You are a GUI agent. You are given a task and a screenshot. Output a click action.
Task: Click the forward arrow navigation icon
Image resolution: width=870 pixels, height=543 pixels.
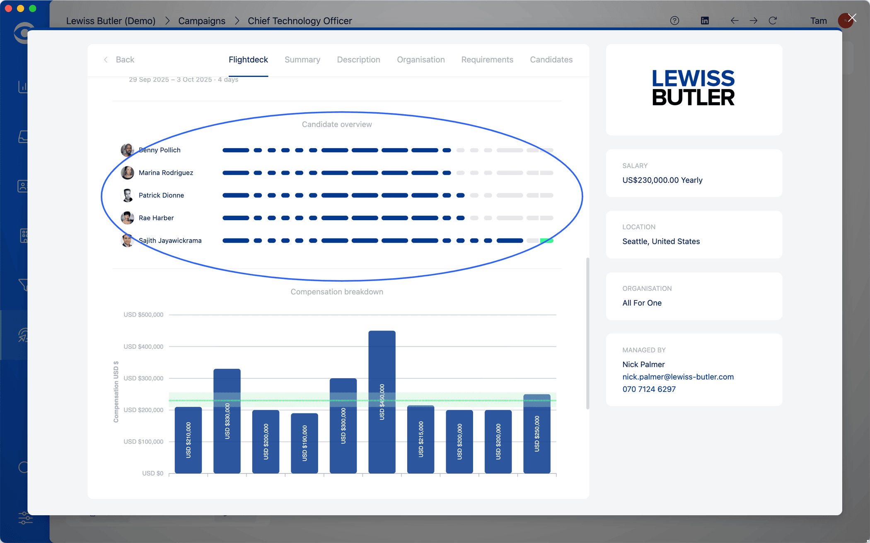(x=754, y=21)
